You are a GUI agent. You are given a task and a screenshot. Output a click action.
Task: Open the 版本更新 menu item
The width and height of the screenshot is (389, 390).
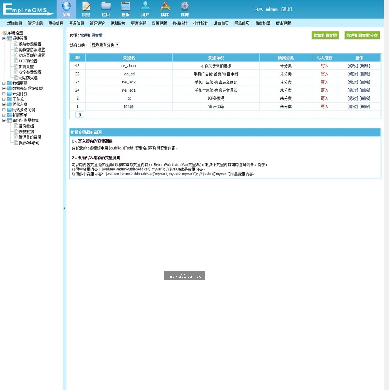(283, 23)
